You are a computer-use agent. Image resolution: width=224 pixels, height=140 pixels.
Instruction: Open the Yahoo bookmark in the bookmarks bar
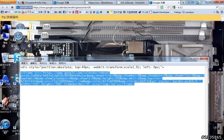tap(7, 12)
